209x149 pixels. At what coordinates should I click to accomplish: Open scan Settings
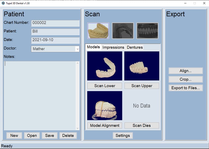click(123, 136)
